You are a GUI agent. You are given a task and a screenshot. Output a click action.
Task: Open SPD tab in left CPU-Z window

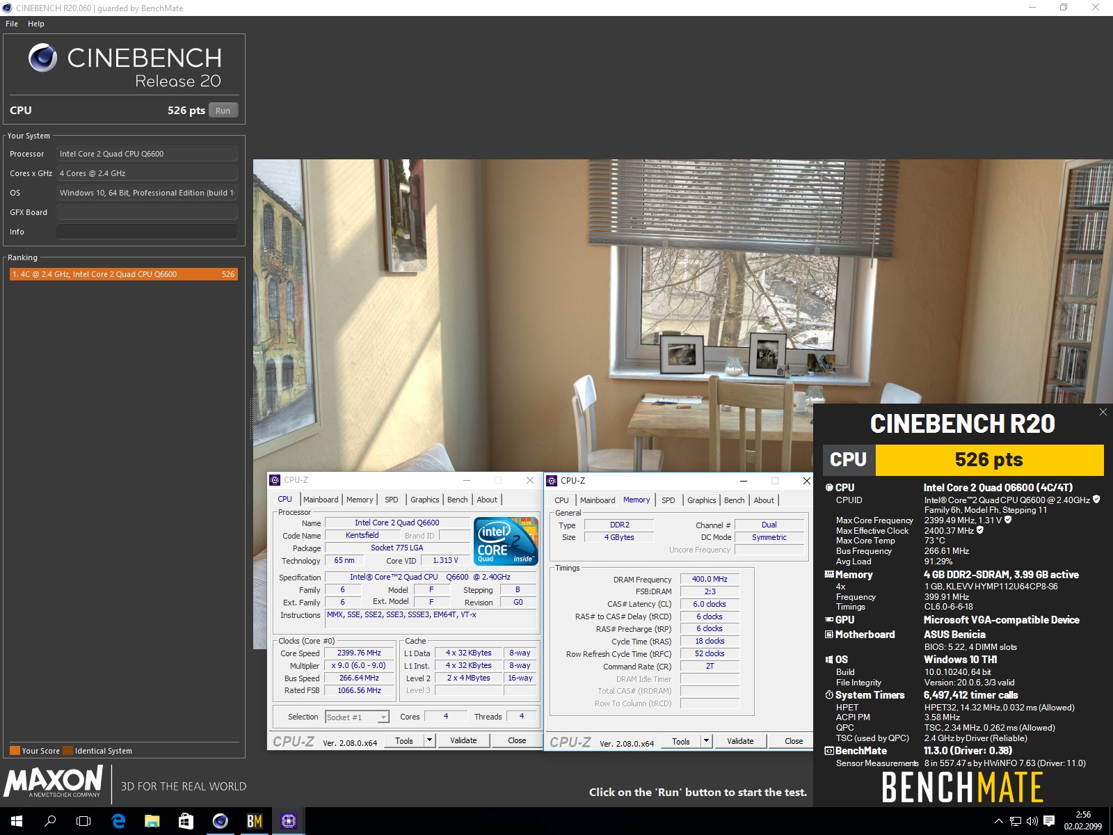[392, 500]
